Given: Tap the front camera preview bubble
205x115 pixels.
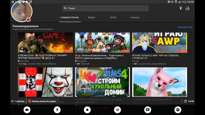Looking at the screenshot, I should tap(22, 11).
